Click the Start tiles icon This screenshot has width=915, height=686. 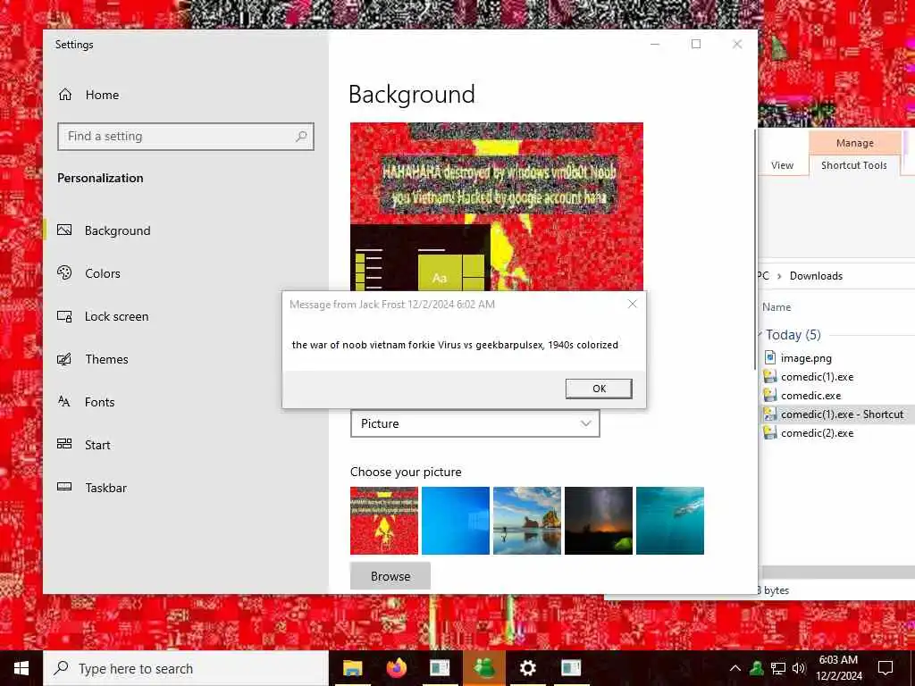click(64, 444)
